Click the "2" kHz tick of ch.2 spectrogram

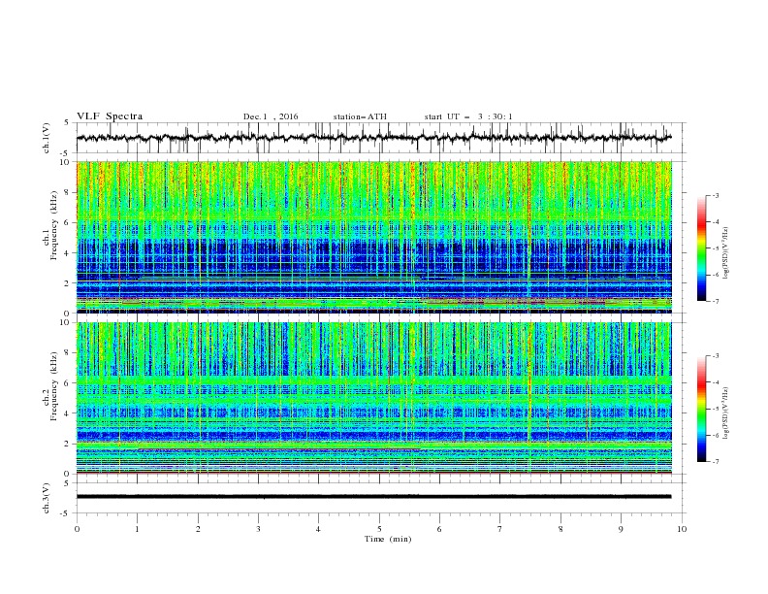tap(68, 444)
